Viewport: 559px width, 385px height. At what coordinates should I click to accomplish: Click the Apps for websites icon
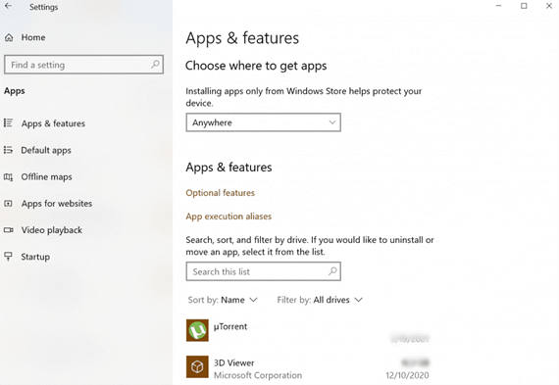[x=8, y=204]
